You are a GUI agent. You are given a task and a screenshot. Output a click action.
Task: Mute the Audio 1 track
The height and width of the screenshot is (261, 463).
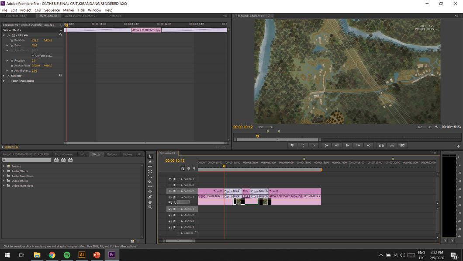pos(170,209)
